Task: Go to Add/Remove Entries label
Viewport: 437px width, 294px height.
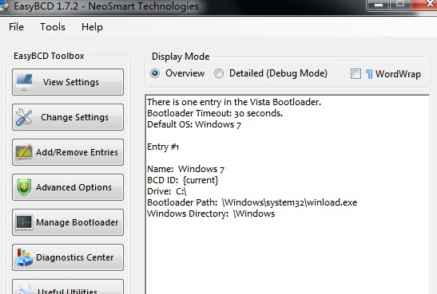Action: pos(77,152)
